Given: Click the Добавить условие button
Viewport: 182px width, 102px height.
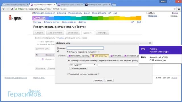Looking at the screenshot, I should coord(78,69).
